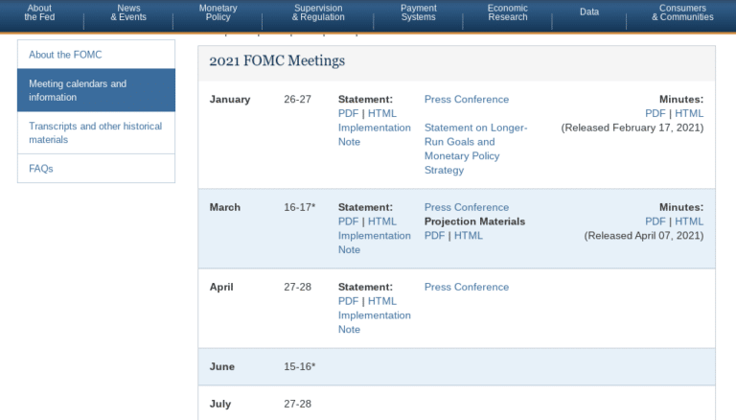Open the Supervision & Regulation menu
The height and width of the screenshot is (420, 736).
318,12
